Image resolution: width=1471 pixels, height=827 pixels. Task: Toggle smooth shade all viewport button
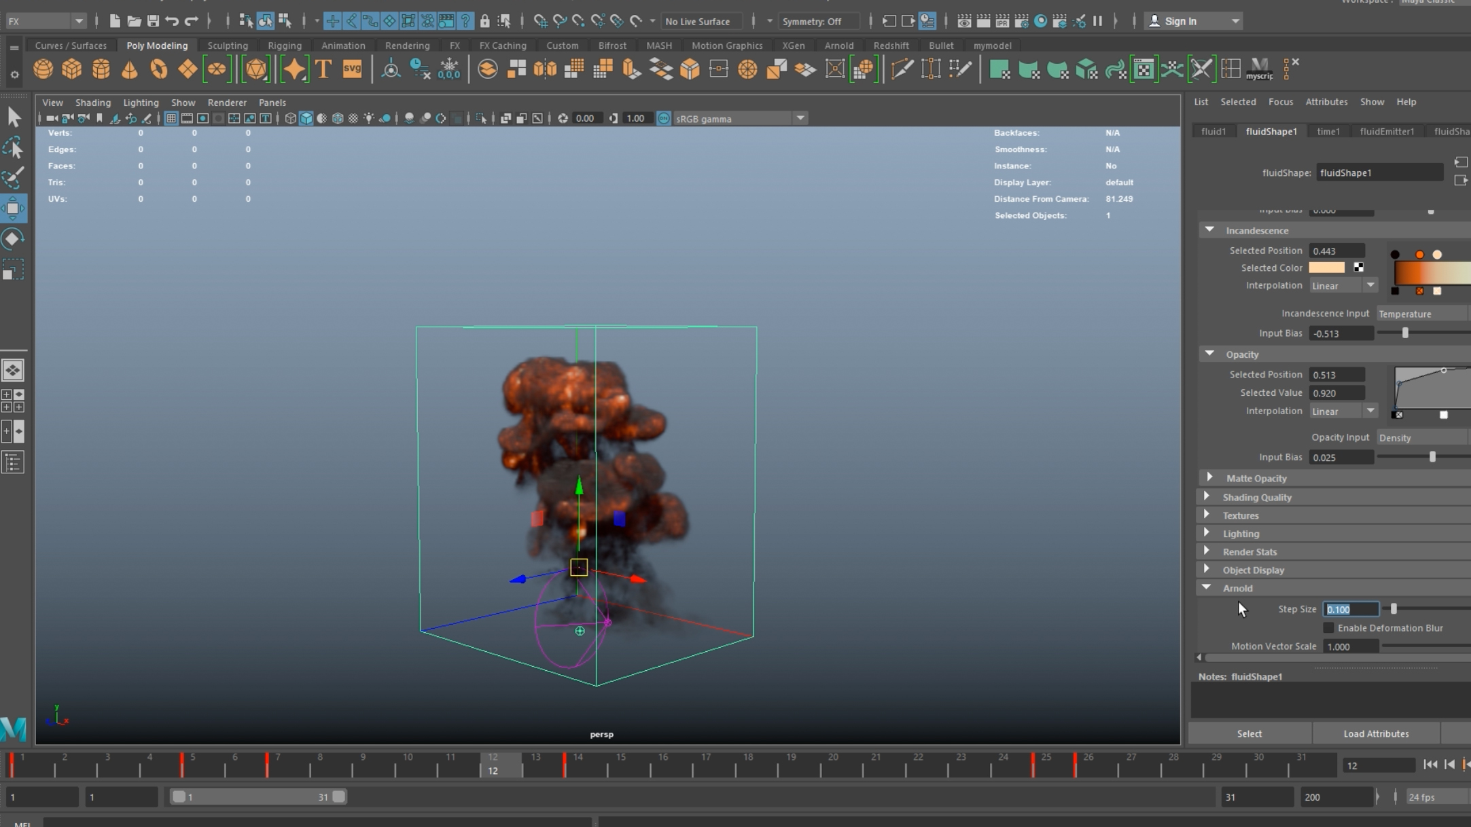tap(306, 119)
